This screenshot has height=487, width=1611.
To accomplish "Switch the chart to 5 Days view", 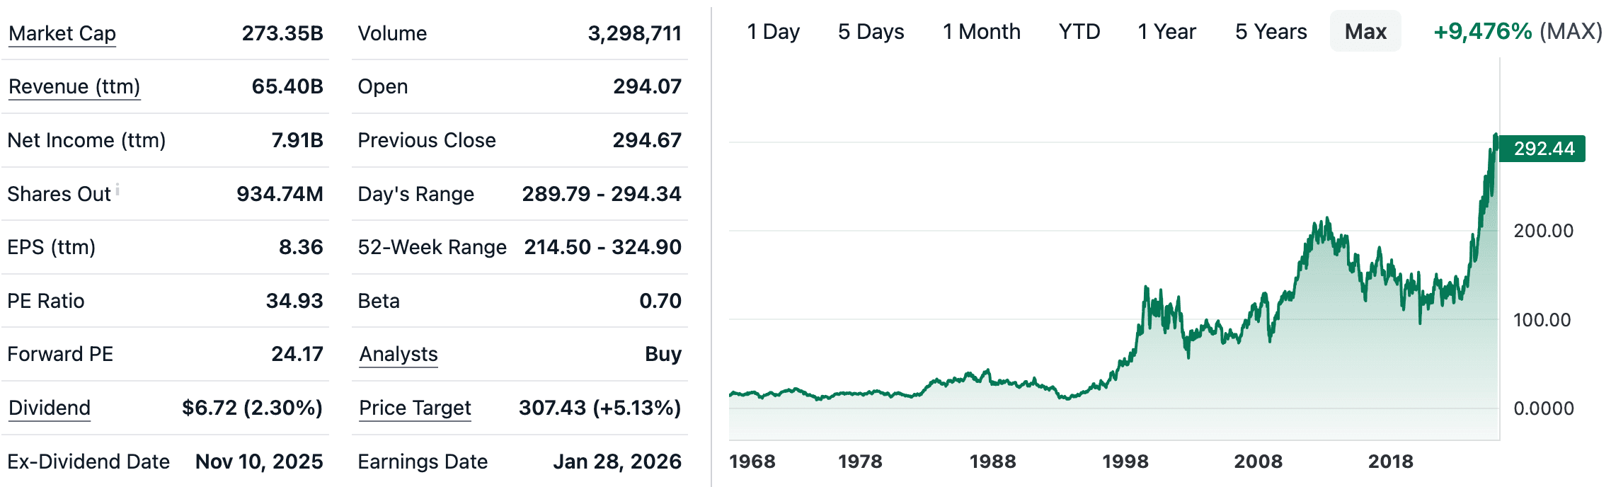I will (871, 31).
